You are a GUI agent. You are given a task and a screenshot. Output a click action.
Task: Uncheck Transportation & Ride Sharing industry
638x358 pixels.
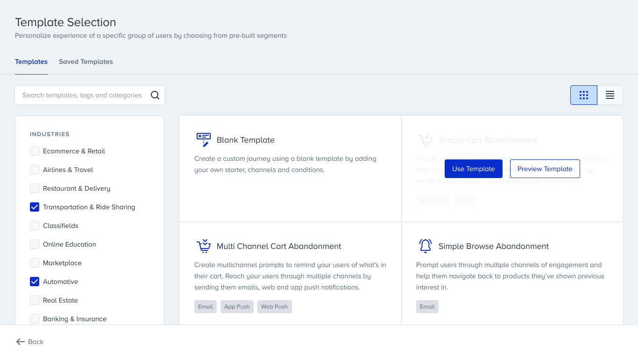tap(35, 207)
